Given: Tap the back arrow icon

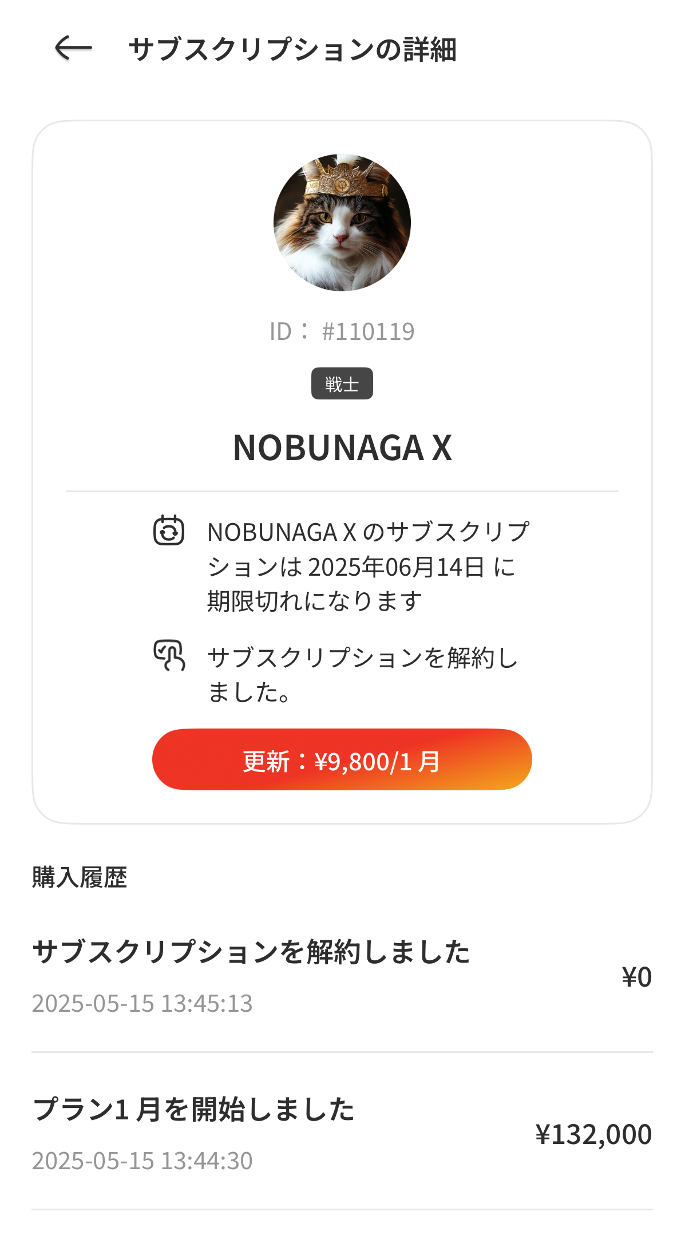Looking at the screenshot, I should [x=73, y=48].
